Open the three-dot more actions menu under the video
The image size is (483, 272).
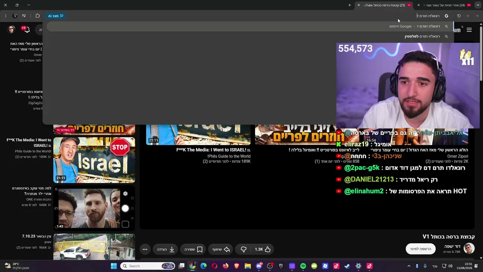(x=145, y=249)
